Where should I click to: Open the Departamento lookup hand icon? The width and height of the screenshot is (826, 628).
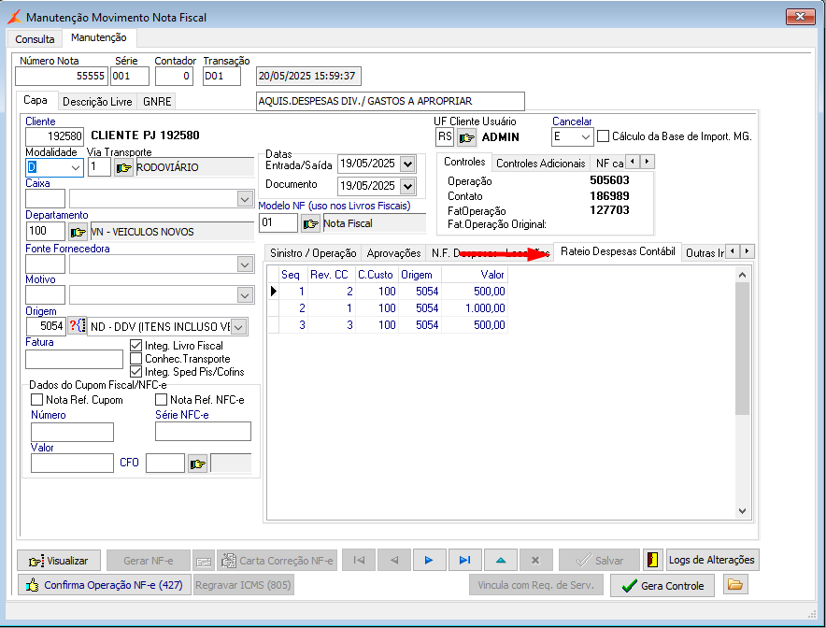click(x=78, y=231)
